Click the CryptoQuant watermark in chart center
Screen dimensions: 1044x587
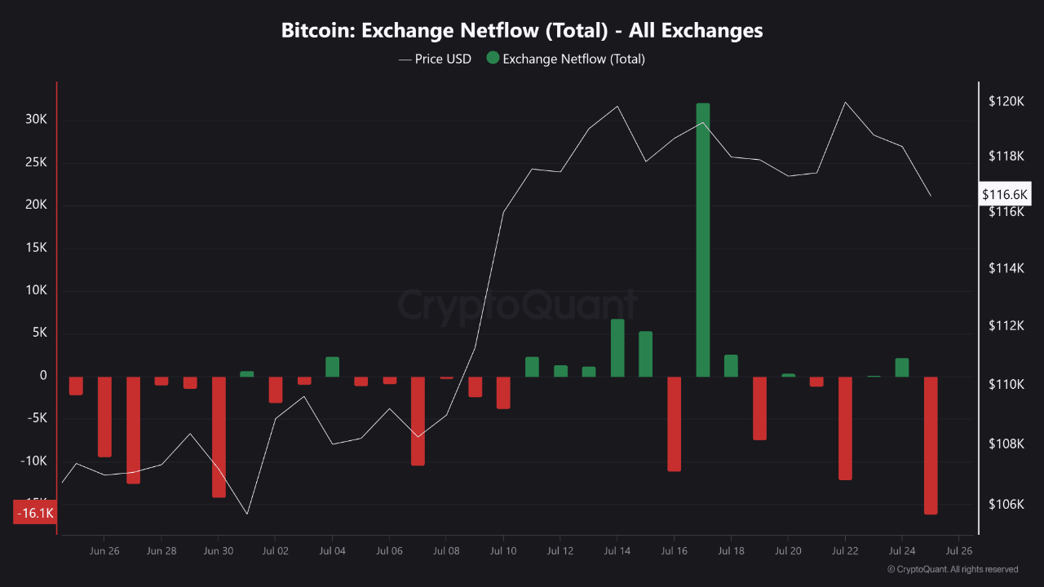click(x=518, y=304)
